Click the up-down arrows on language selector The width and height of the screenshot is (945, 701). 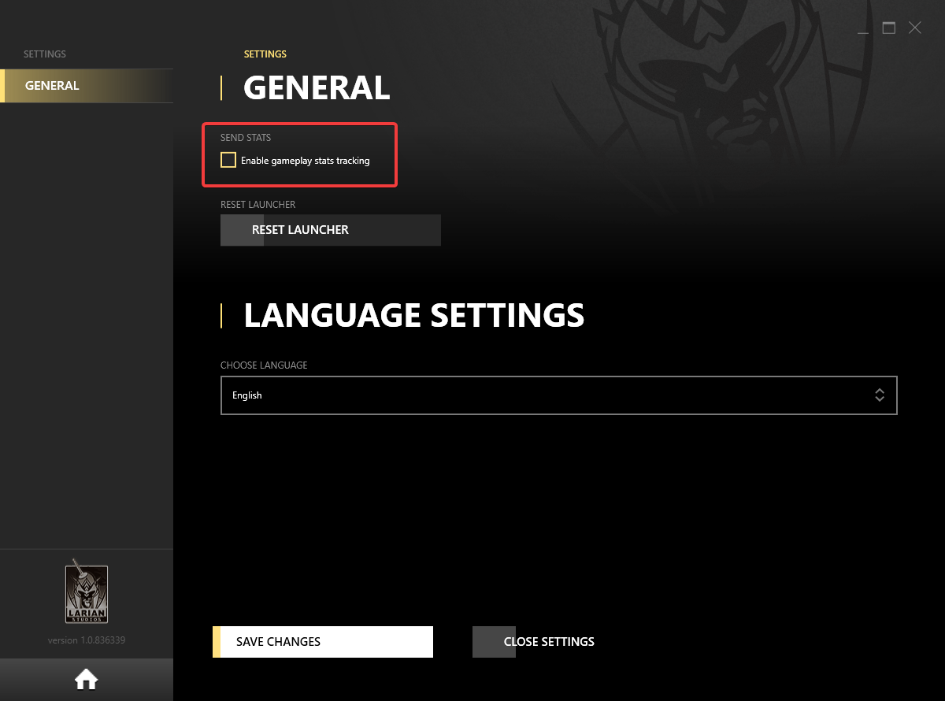pyautogui.click(x=880, y=395)
